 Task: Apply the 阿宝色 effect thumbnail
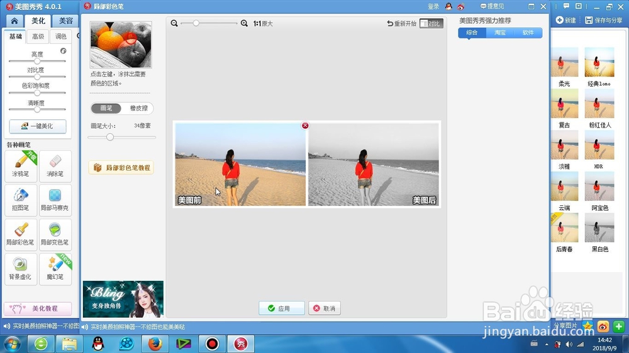point(599,187)
